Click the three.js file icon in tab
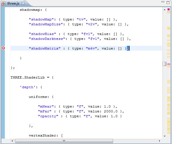 click(x=4, y=3)
